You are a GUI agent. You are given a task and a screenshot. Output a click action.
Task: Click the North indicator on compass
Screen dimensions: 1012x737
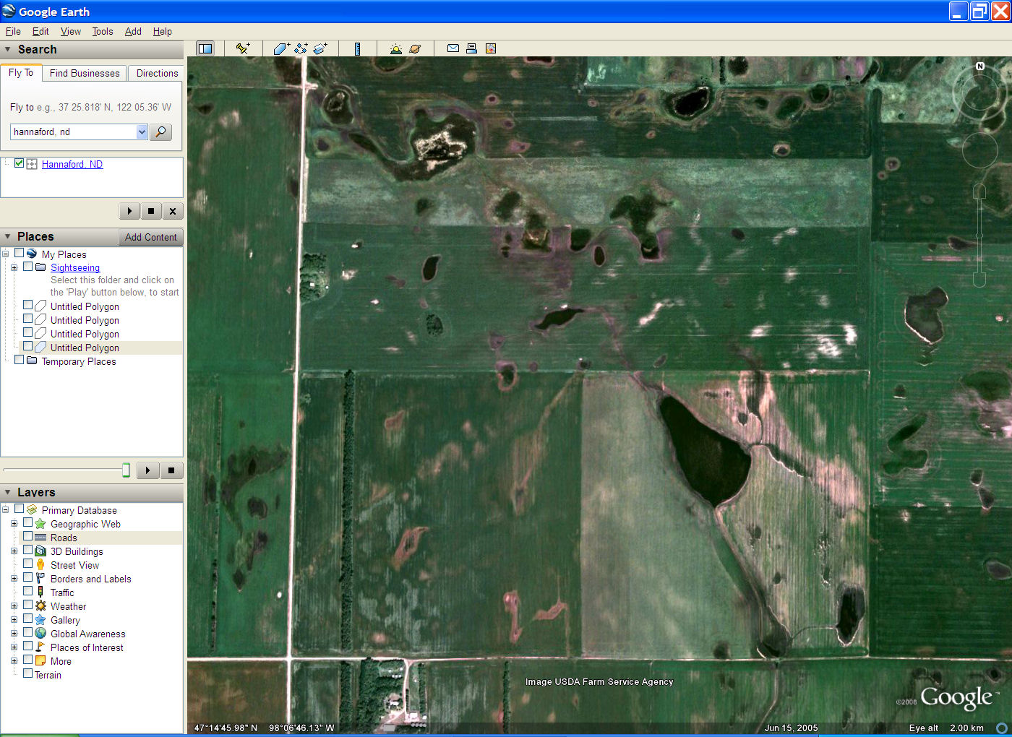[980, 66]
